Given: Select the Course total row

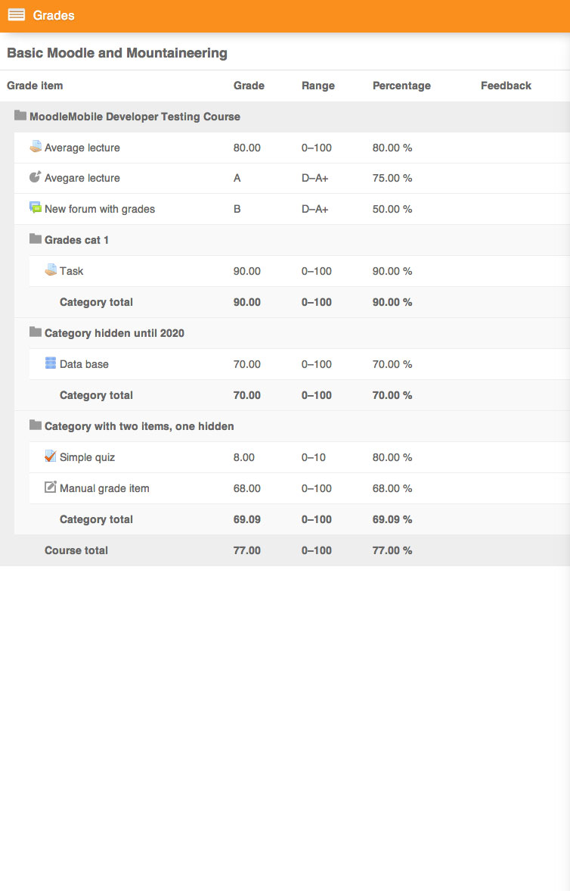Looking at the screenshot, I should pyautogui.click(x=285, y=550).
